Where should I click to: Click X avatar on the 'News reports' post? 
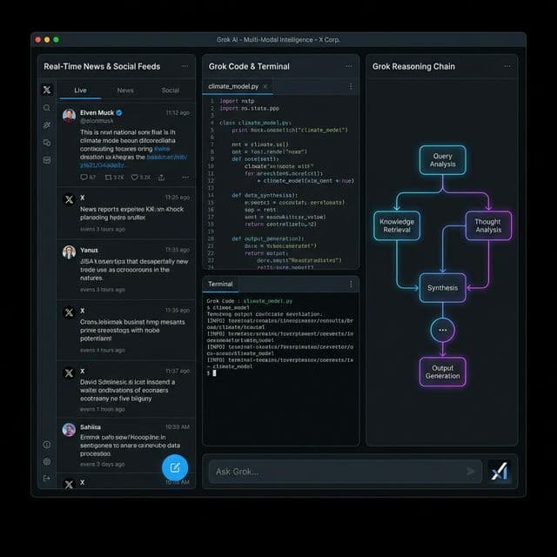tap(70, 199)
